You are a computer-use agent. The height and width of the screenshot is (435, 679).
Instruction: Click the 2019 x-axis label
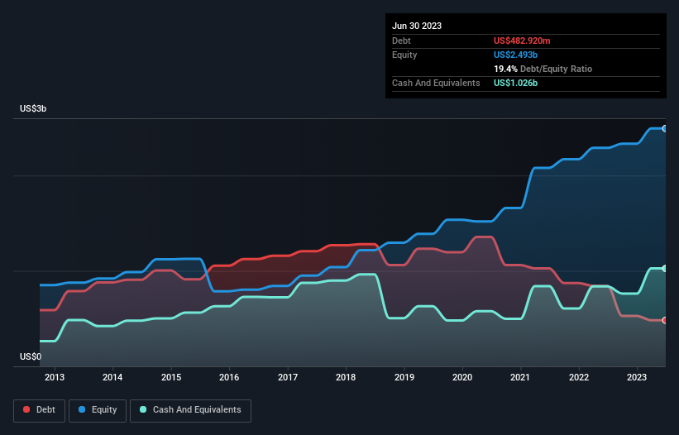click(404, 377)
